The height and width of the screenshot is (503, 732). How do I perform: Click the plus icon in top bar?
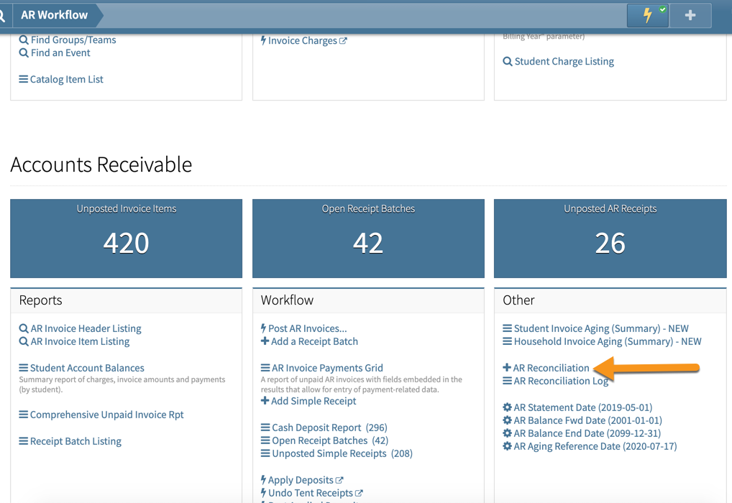690,15
